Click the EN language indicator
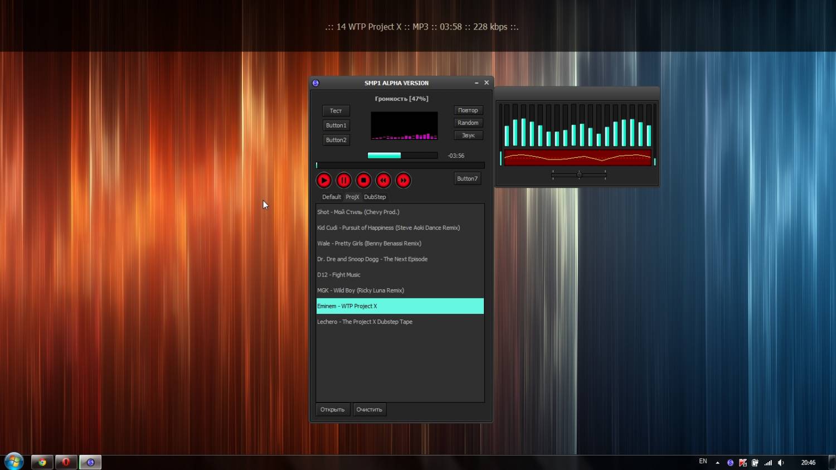The width and height of the screenshot is (836, 470). [x=703, y=462]
